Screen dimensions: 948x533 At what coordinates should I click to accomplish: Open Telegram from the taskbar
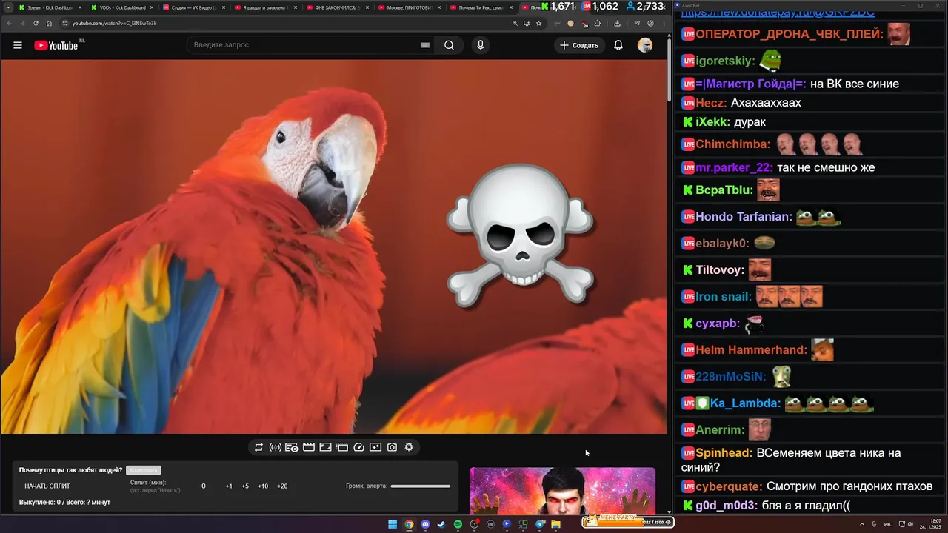[540, 524]
